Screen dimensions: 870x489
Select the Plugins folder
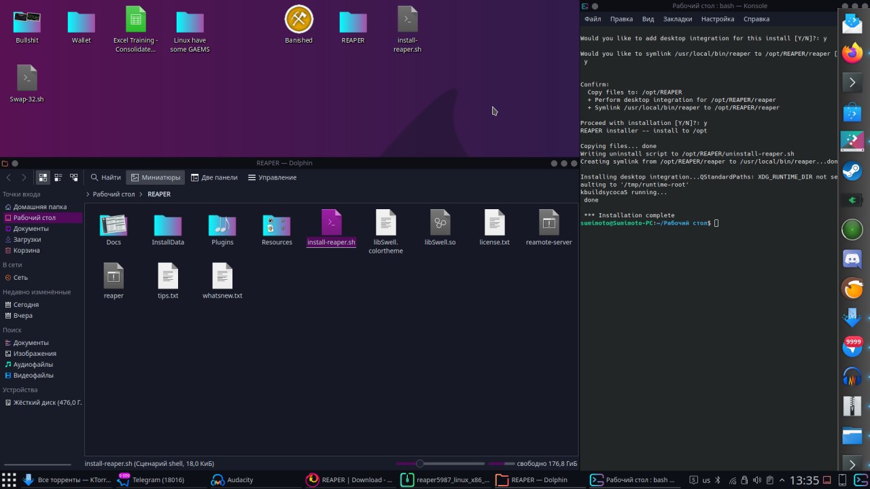tap(222, 229)
